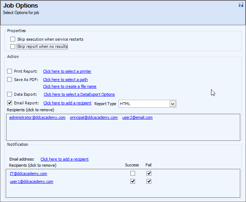Enable the Print Report checkbox
Screen dimensions: 246x202
(10, 71)
